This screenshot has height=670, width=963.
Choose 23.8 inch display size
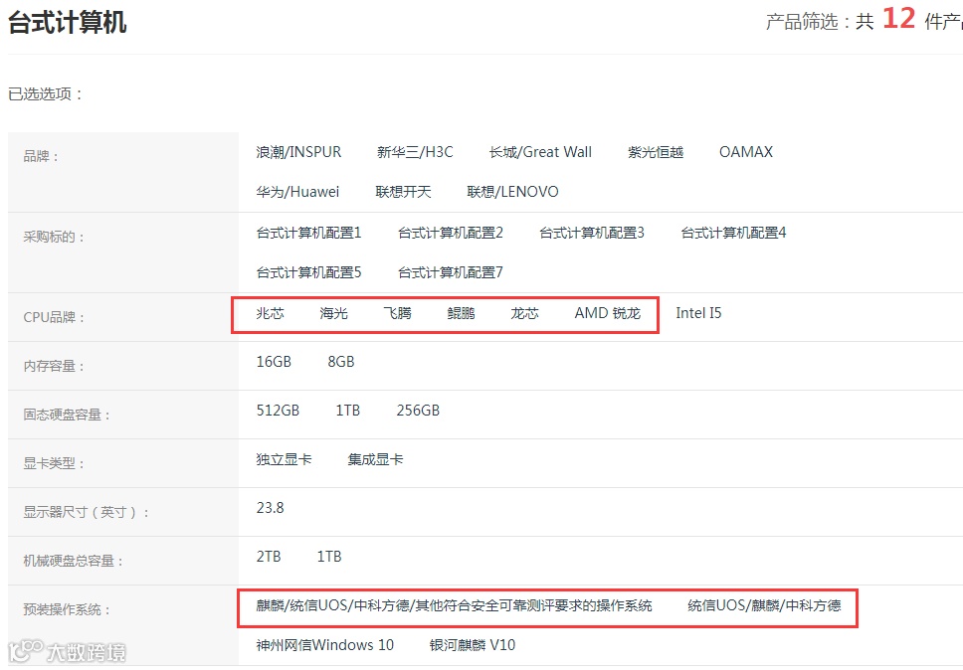[x=271, y=508]
